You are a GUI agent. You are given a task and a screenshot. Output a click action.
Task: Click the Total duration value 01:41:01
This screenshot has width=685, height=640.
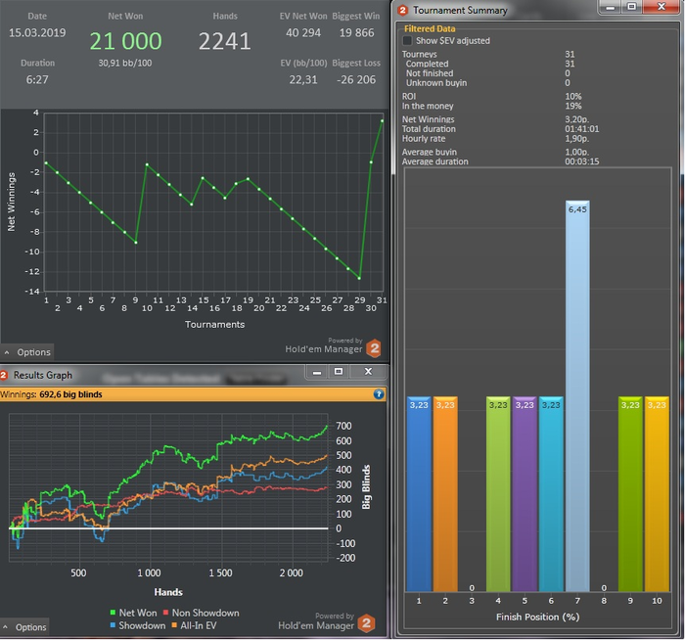(x=582, y=129)
